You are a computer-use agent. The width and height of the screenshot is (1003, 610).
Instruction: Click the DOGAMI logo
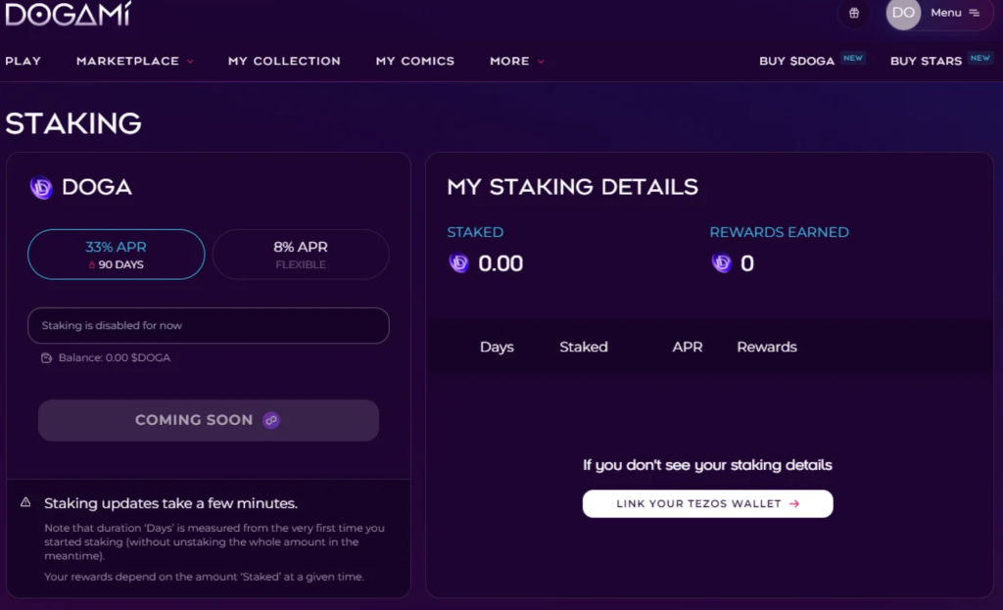pos(68,14)
